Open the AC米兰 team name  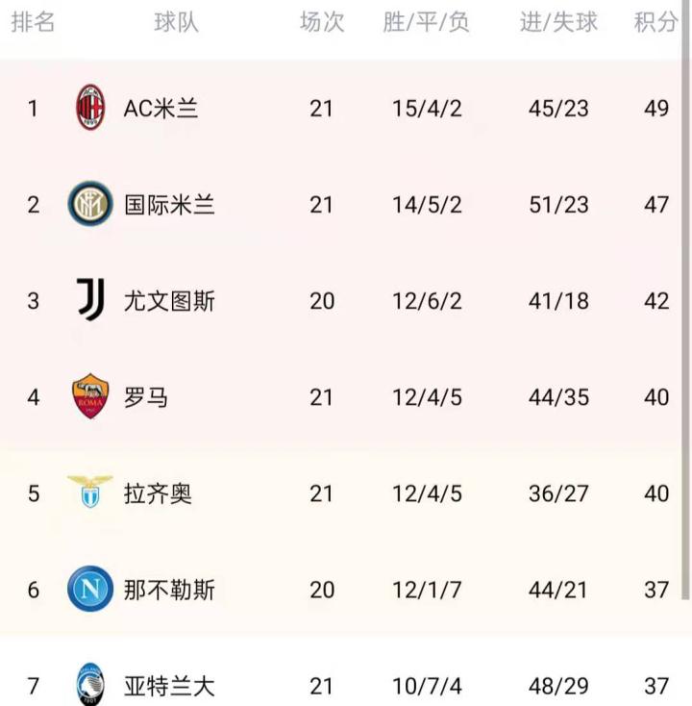point(161,108)
